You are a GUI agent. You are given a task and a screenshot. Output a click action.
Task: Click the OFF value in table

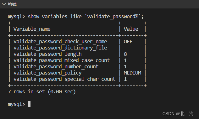point(128,42)
